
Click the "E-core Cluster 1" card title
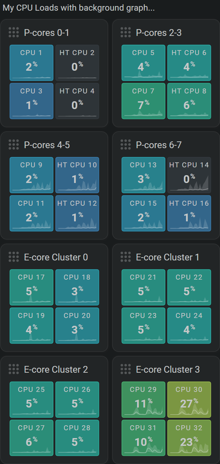pyautogui.click(x=168, y=257)
